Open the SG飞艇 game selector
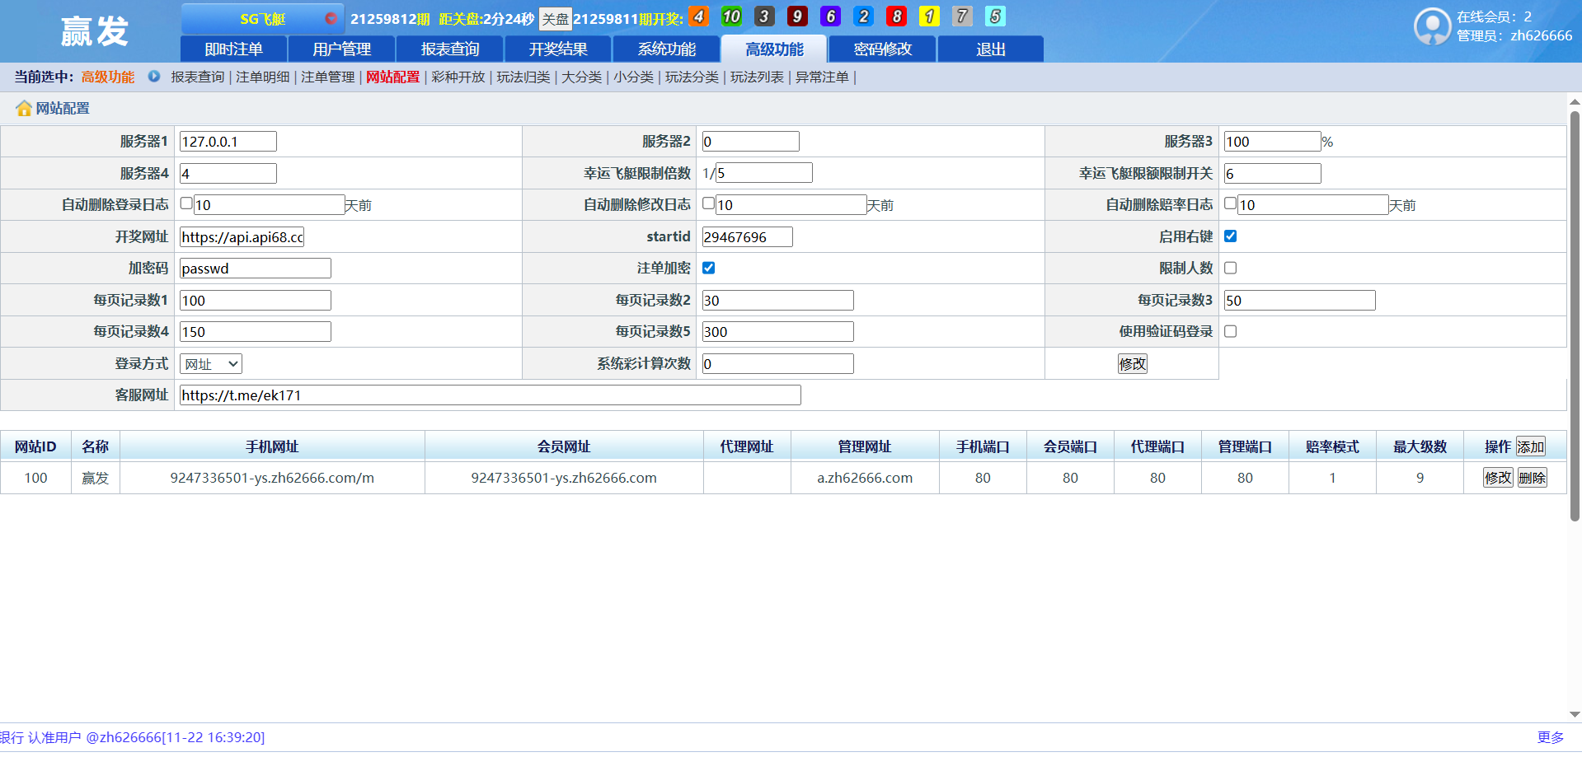1582x757 pixels. pyautogui.click(x=262, y=18)
